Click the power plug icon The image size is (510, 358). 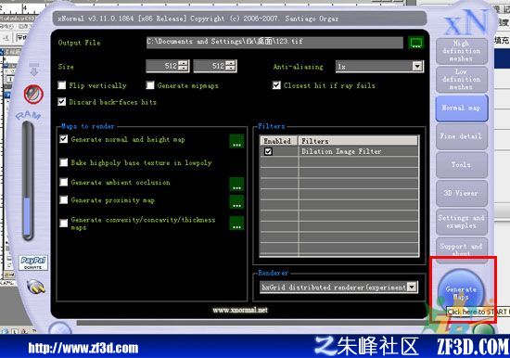[x=36, y=287]
